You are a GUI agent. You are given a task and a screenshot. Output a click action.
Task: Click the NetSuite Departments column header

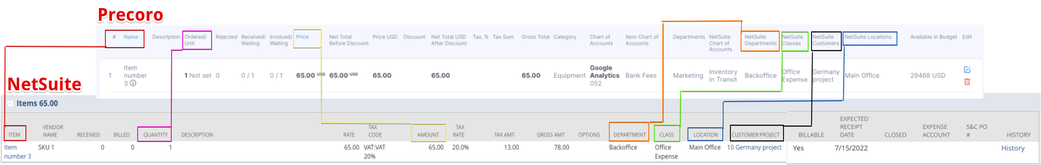tap(760, 40)
